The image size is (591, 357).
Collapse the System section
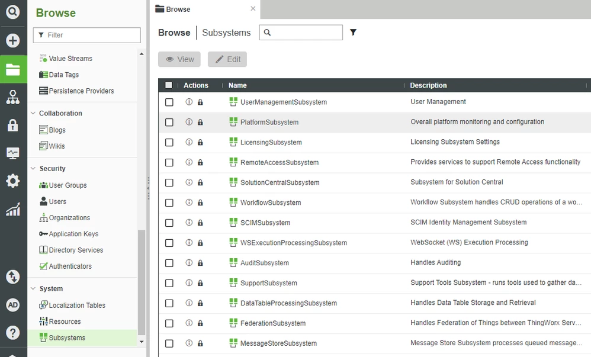click(33, 288)
